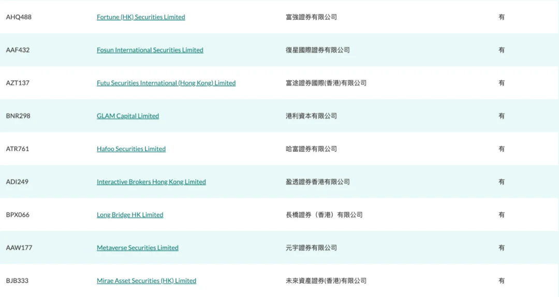Select the Chinese name 哈富證券有限公司

click(x=311, y=149)
